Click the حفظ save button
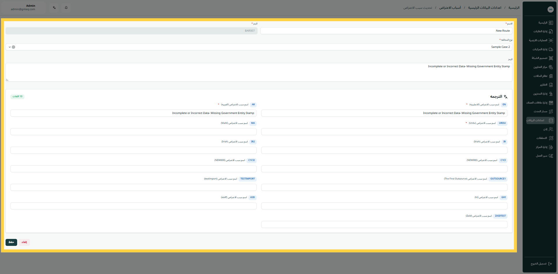 pyautogui.click(x=11, y=242)
